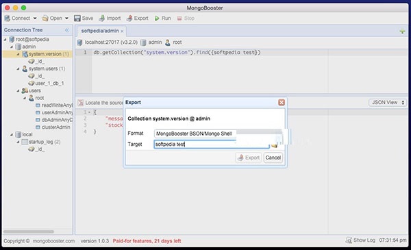Image resolution: width=411 pixels, height=250 pixels.
Task: Click Cancel in the Export dialog
Action: point(273,158)
